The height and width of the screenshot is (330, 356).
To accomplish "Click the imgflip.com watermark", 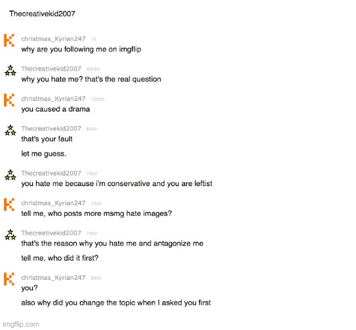I will click(21, 324).
